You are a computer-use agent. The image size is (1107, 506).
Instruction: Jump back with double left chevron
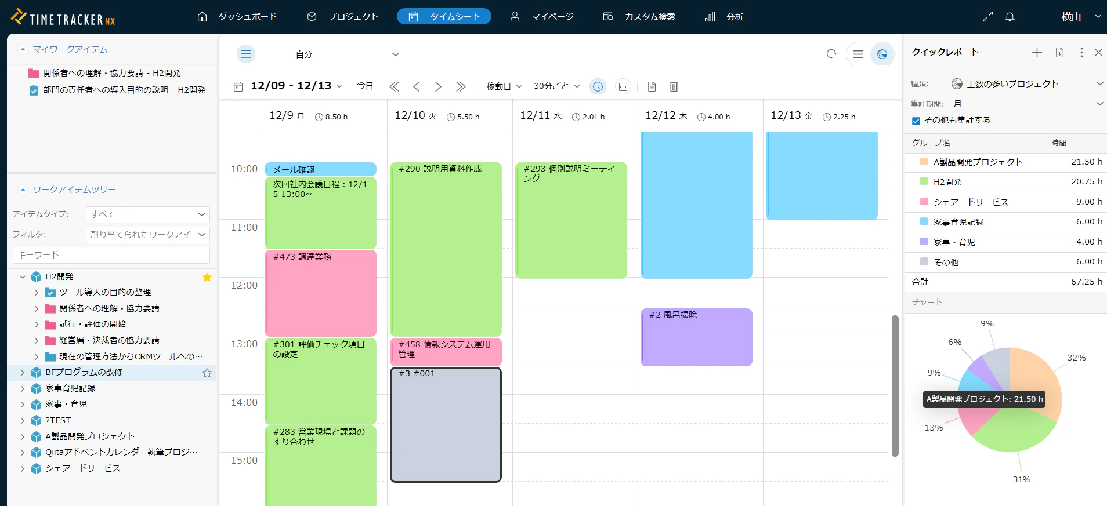(394, 86)
